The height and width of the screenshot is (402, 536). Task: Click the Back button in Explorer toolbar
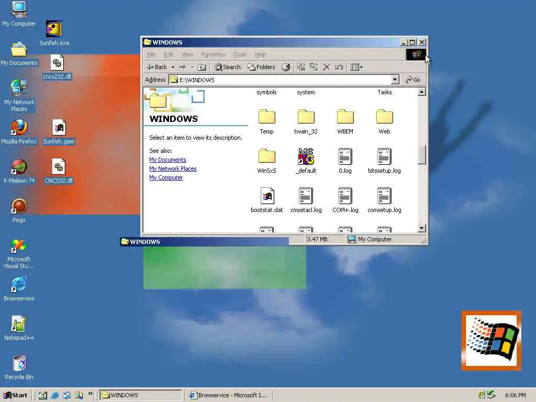click(x=157, y=67)
